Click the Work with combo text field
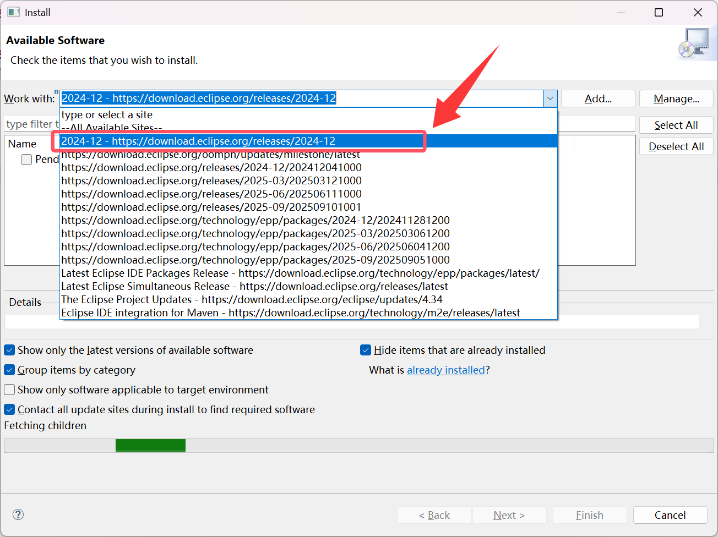The image size is (718, 537). point(302,98)
